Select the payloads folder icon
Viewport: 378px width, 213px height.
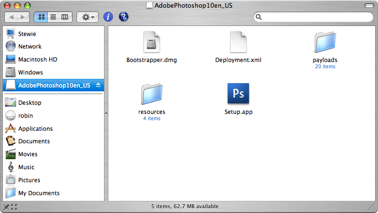[325, 42]
